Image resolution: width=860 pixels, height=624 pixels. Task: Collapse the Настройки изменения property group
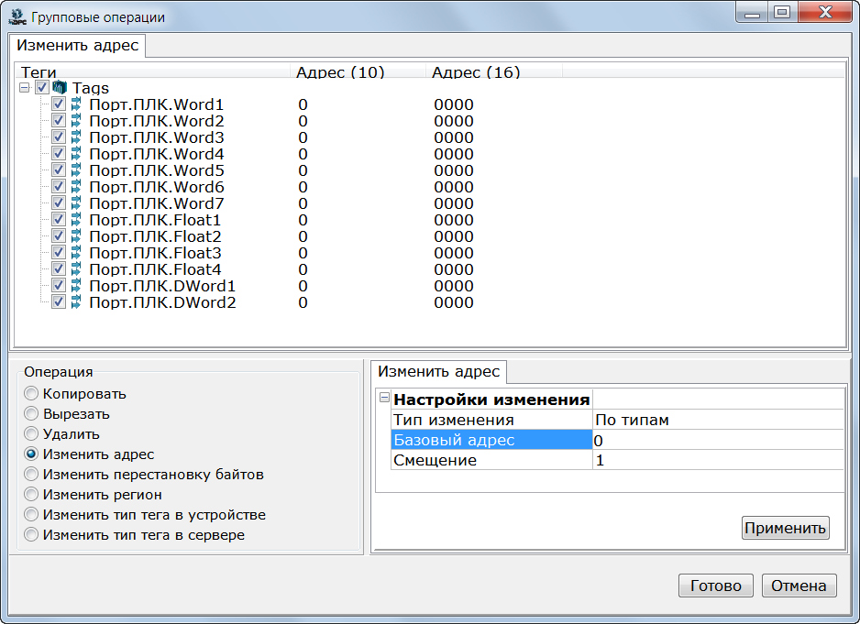tap(385, 399)
